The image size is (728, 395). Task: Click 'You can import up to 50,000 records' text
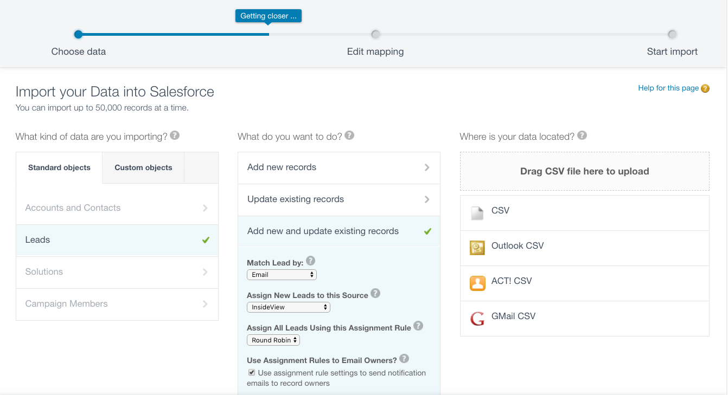[x=102, y=108]
